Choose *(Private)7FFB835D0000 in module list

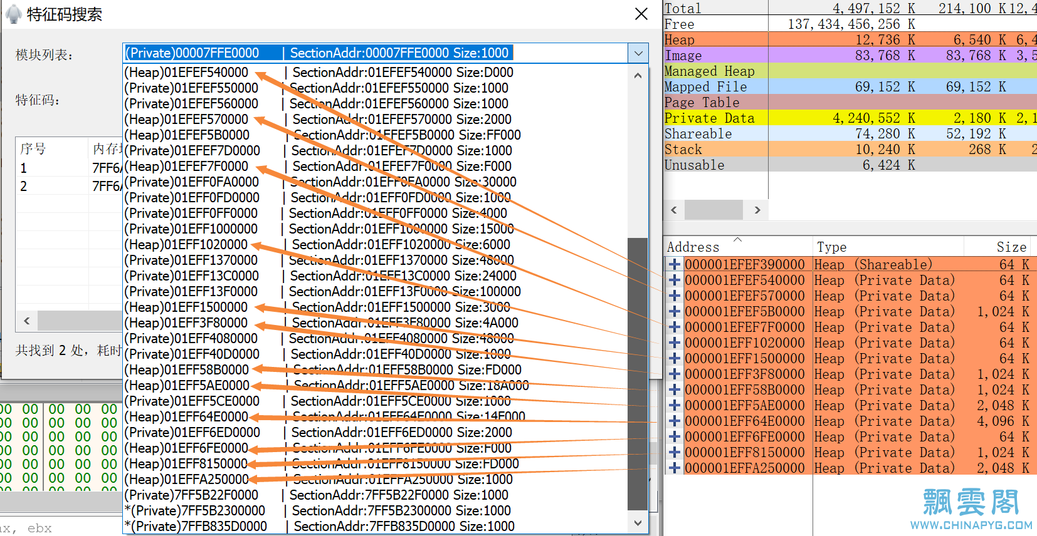(x=375, y=526)
